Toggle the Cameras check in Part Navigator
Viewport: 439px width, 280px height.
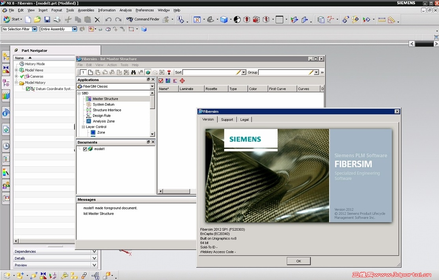(22, 76)
